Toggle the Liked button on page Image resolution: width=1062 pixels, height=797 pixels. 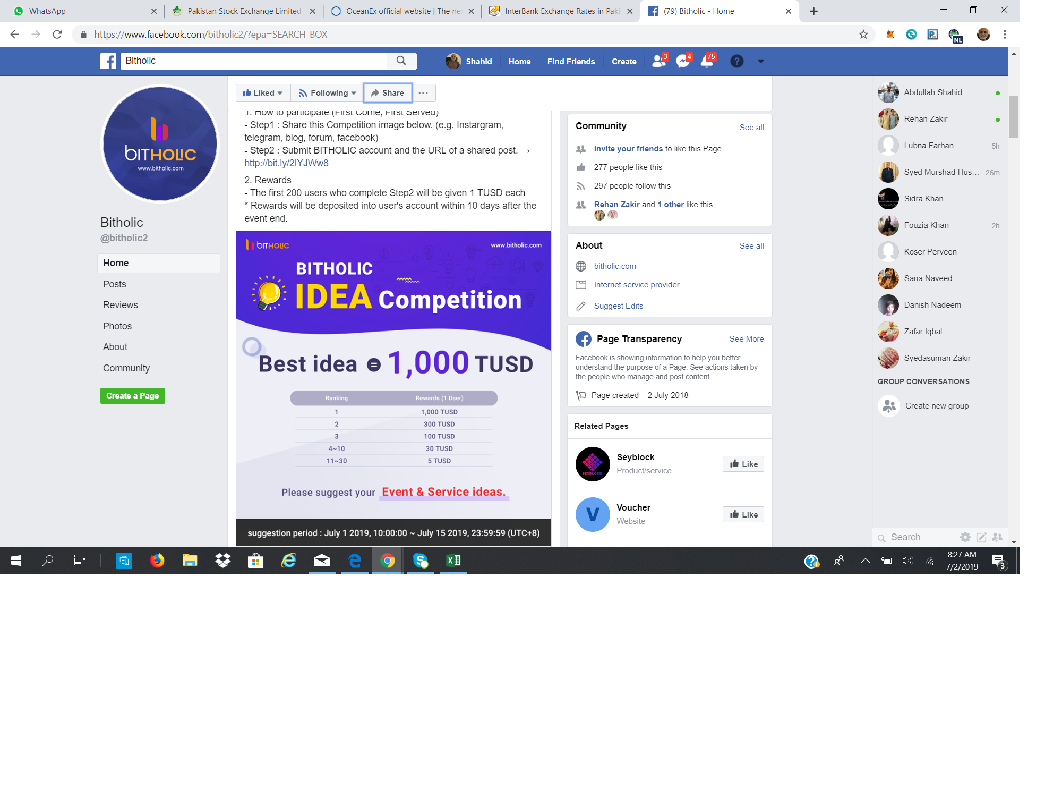pos(263,93)
